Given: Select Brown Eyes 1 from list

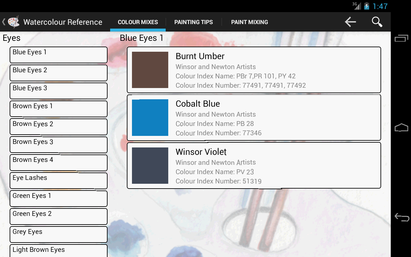Looking at the screenshot, I should pyautogui.click(x=58, y=109).
